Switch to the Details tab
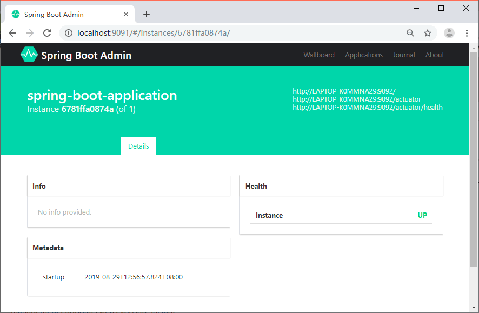This screenshot has height=313, width=479. 138,146
